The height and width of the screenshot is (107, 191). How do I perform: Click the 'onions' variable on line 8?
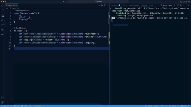27,37
